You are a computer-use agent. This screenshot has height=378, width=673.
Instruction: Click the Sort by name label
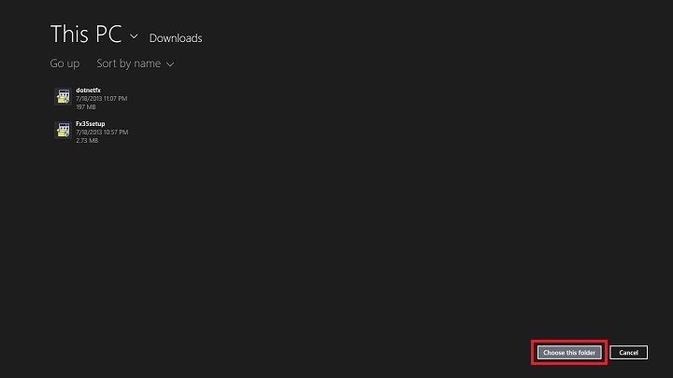(x=128, y=63)
